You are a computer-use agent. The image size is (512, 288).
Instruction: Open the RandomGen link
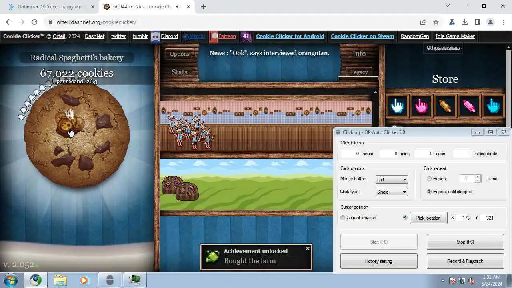415,36
